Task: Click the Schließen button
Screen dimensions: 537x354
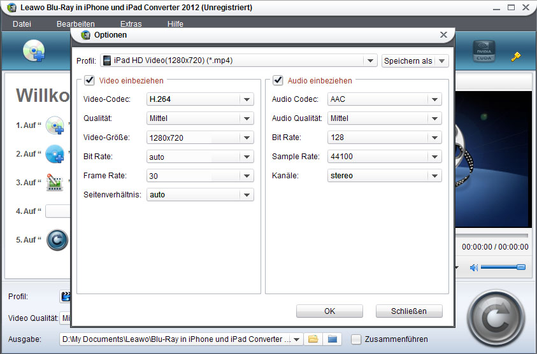Action: coord(409,311)
